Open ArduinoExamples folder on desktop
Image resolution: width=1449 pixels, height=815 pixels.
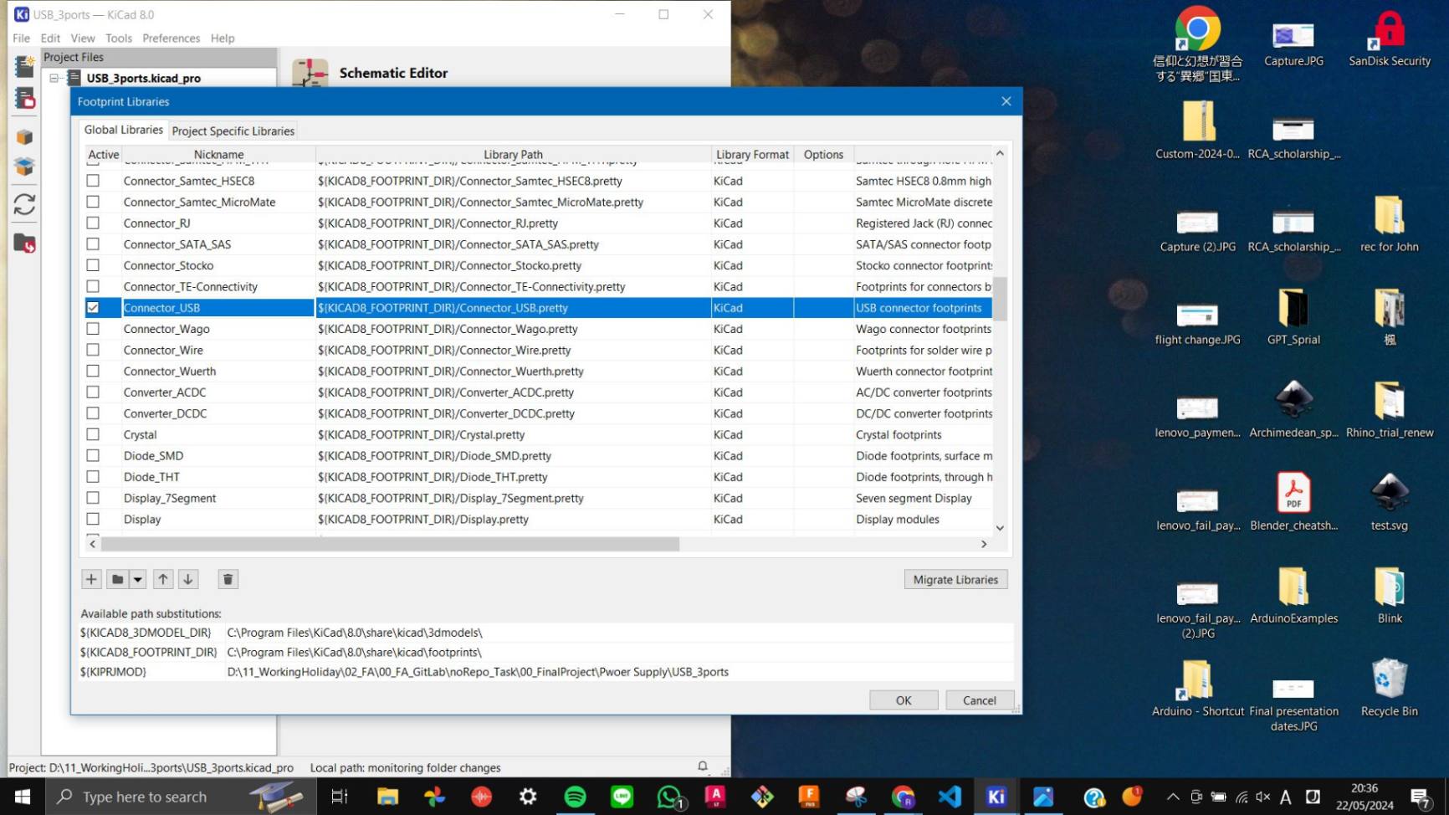(1293, 595)
